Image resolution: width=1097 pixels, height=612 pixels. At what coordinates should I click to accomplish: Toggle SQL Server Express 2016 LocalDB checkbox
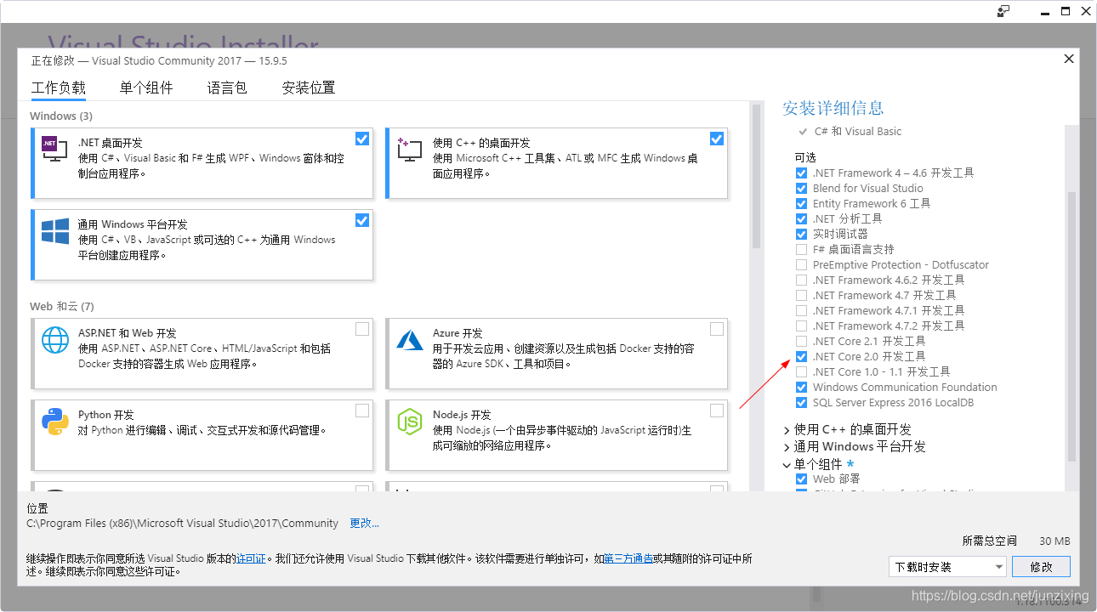(x=801, y=402)
